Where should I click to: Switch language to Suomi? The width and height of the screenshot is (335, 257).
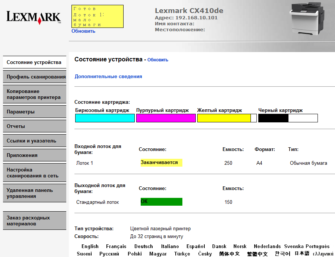(84, 254)
